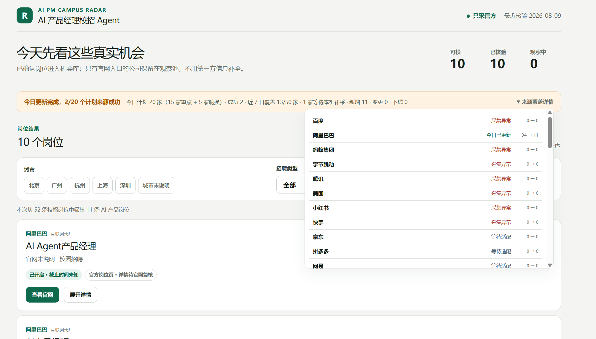Image resolution: width=596 pixels, height=339 pixels.
Task: Click 采集异常 status in the 快手 row
Action: [x=501, y=222]
